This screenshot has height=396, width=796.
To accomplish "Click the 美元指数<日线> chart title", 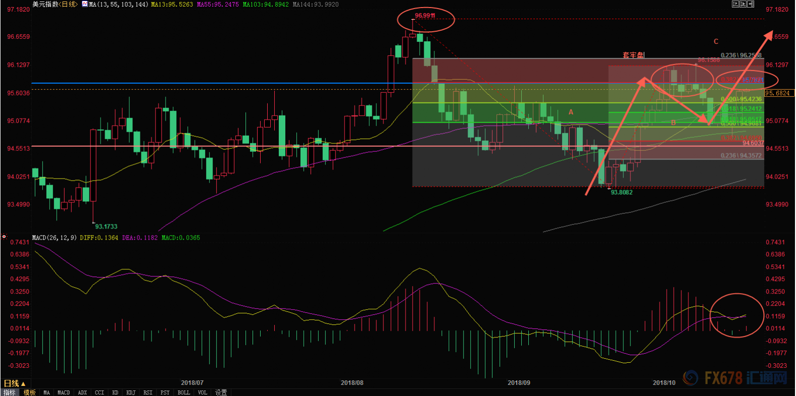I will [56, 4].
